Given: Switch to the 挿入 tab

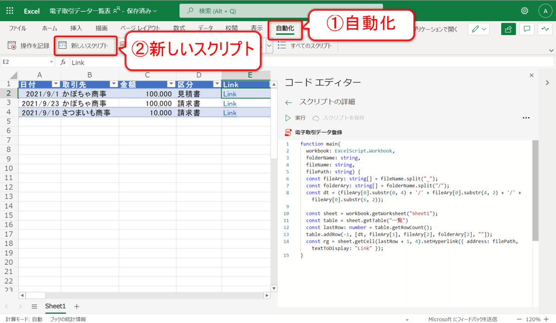Looking at the screenshot, I should (76, 28).
